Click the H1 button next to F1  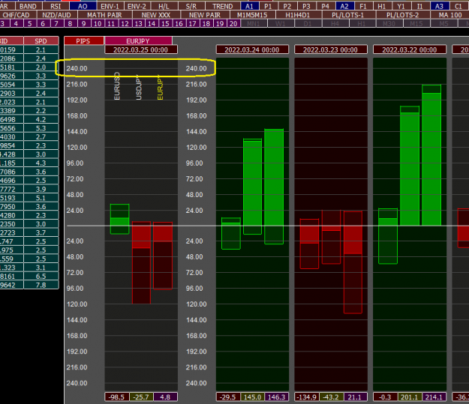pyautogui.click(x=382, y=6)
